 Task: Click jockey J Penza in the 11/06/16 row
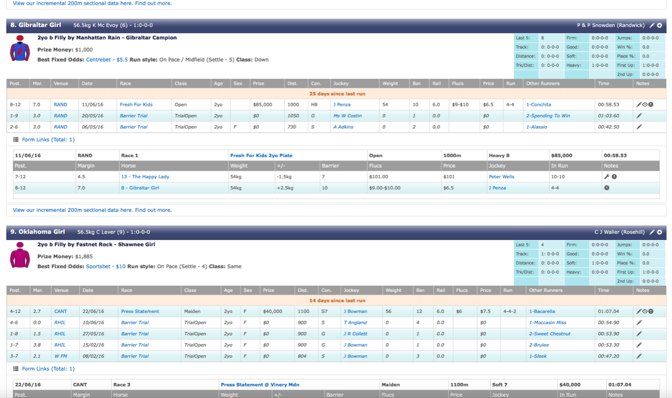click(342, 105)
